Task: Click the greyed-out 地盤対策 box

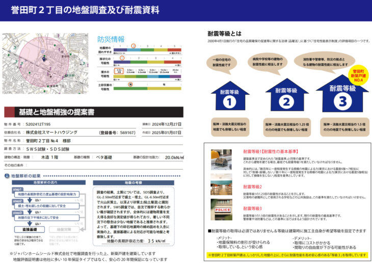Action: [64, 229]
